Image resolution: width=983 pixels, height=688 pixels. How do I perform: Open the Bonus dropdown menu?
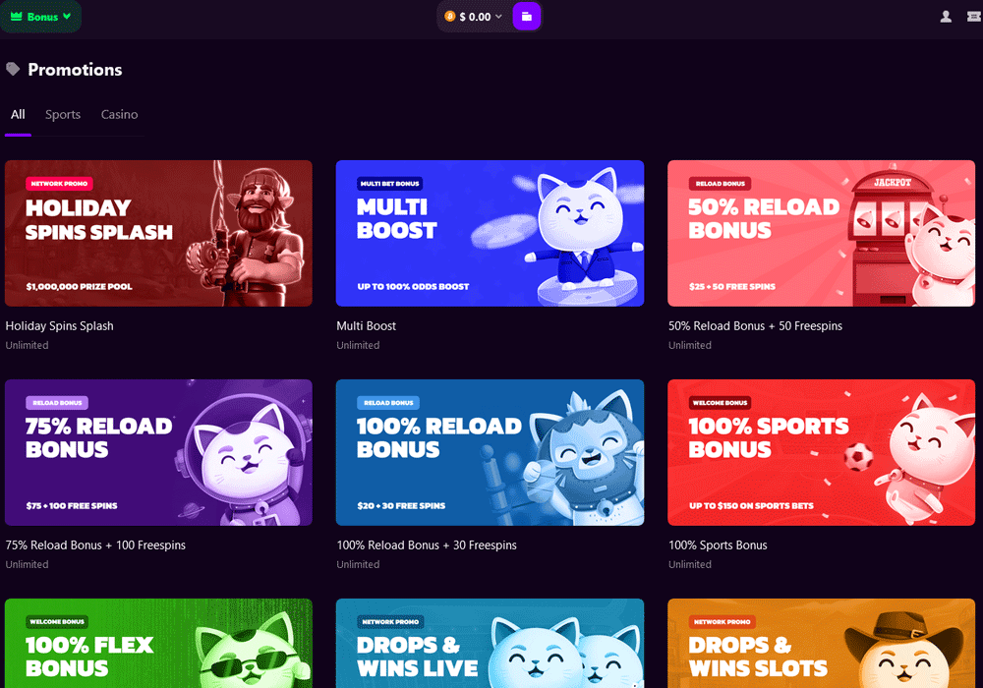[x=40, y=17]
